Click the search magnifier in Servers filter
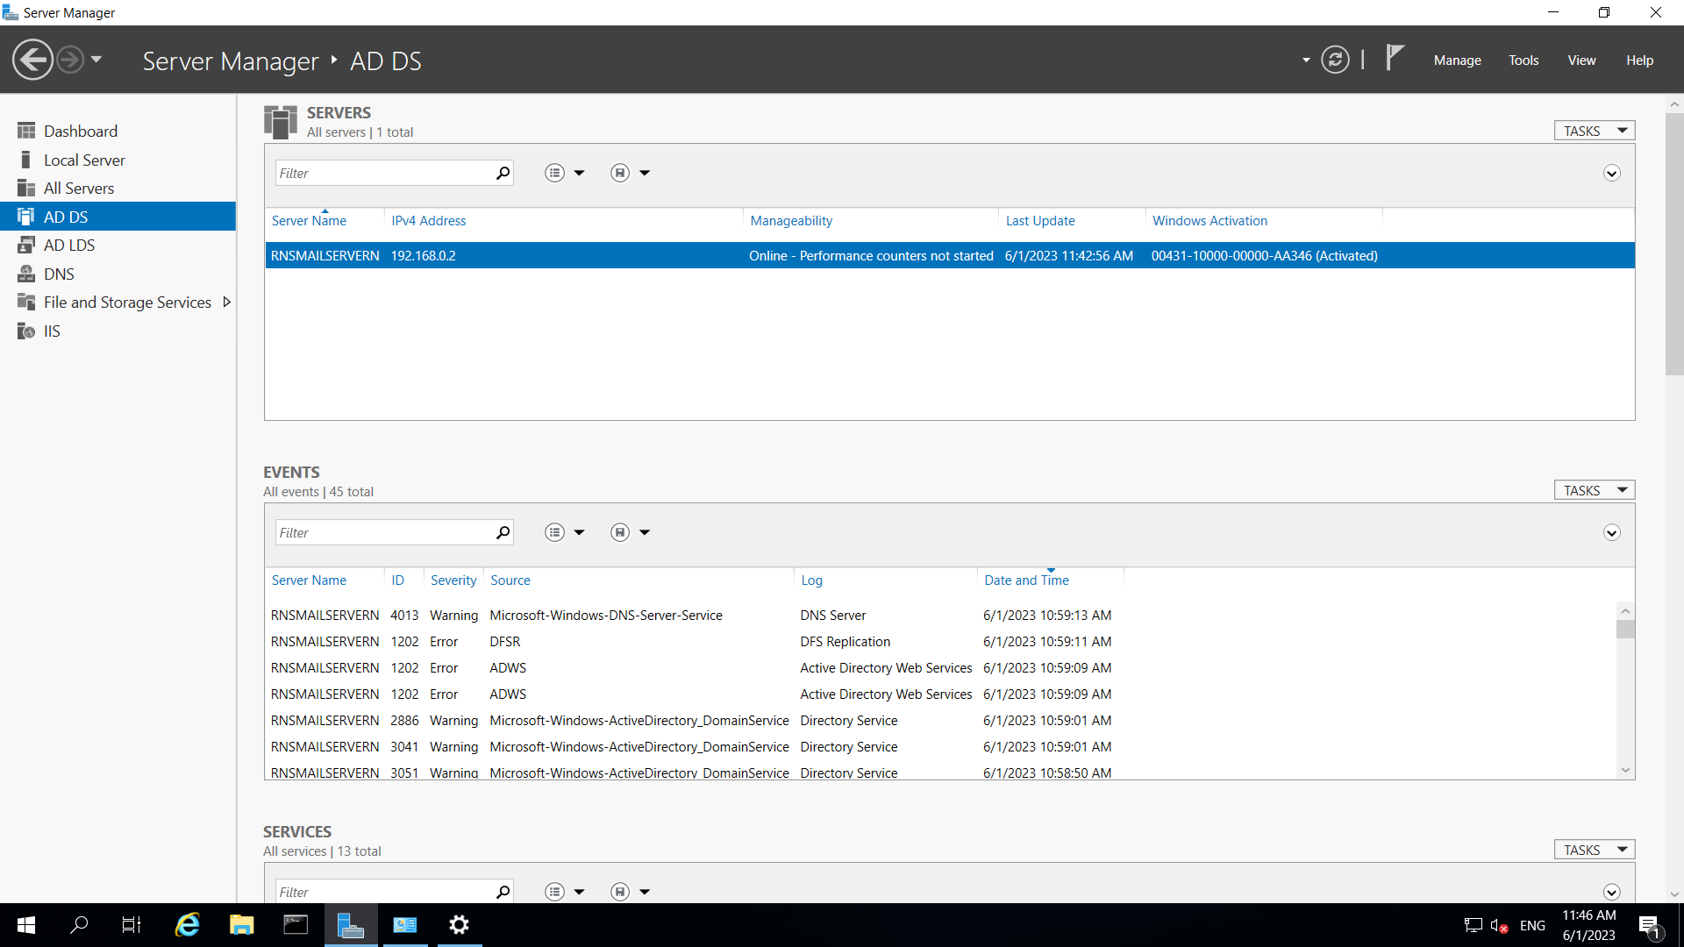This screenshot has height=947, width=1684. point(503,174)
